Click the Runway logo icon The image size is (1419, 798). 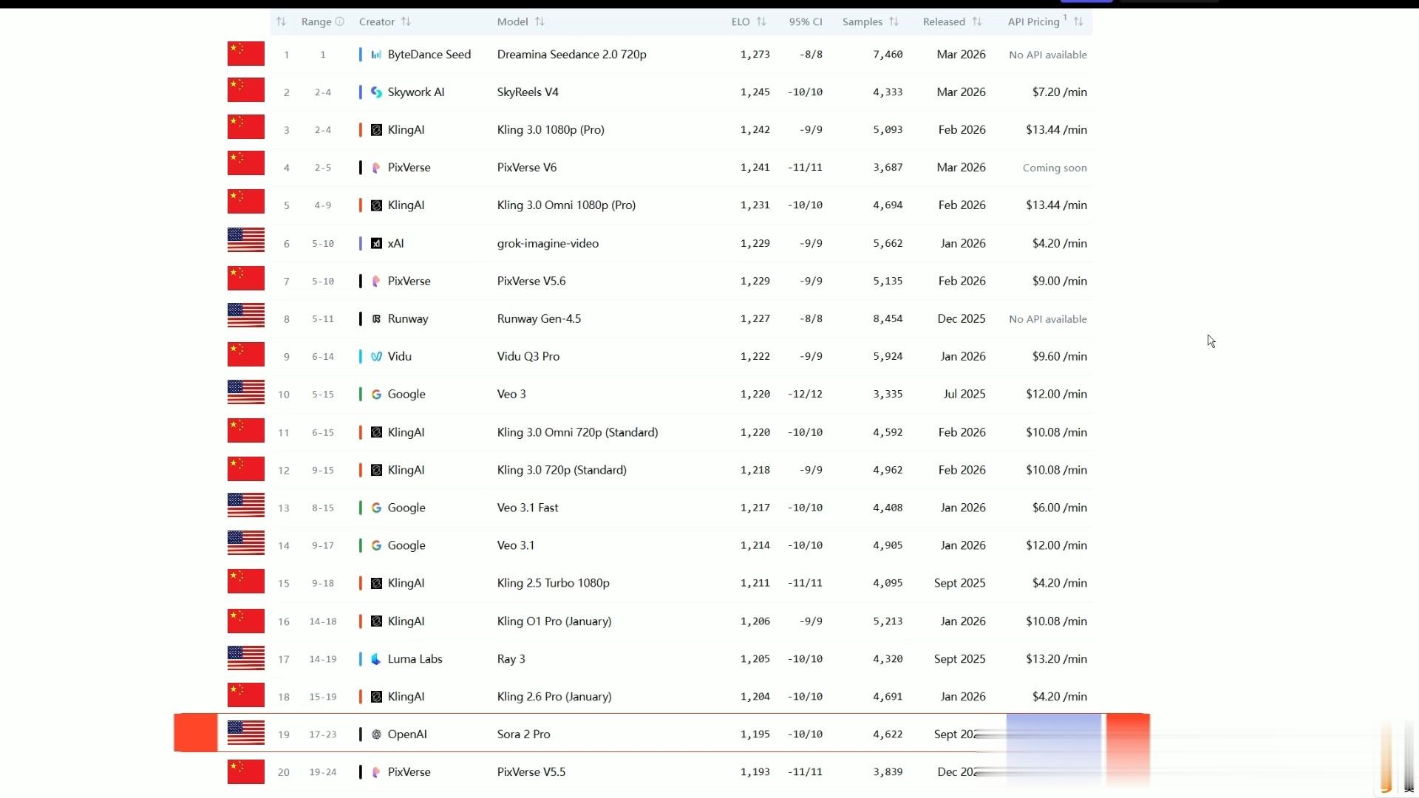[x=376, y=319]
